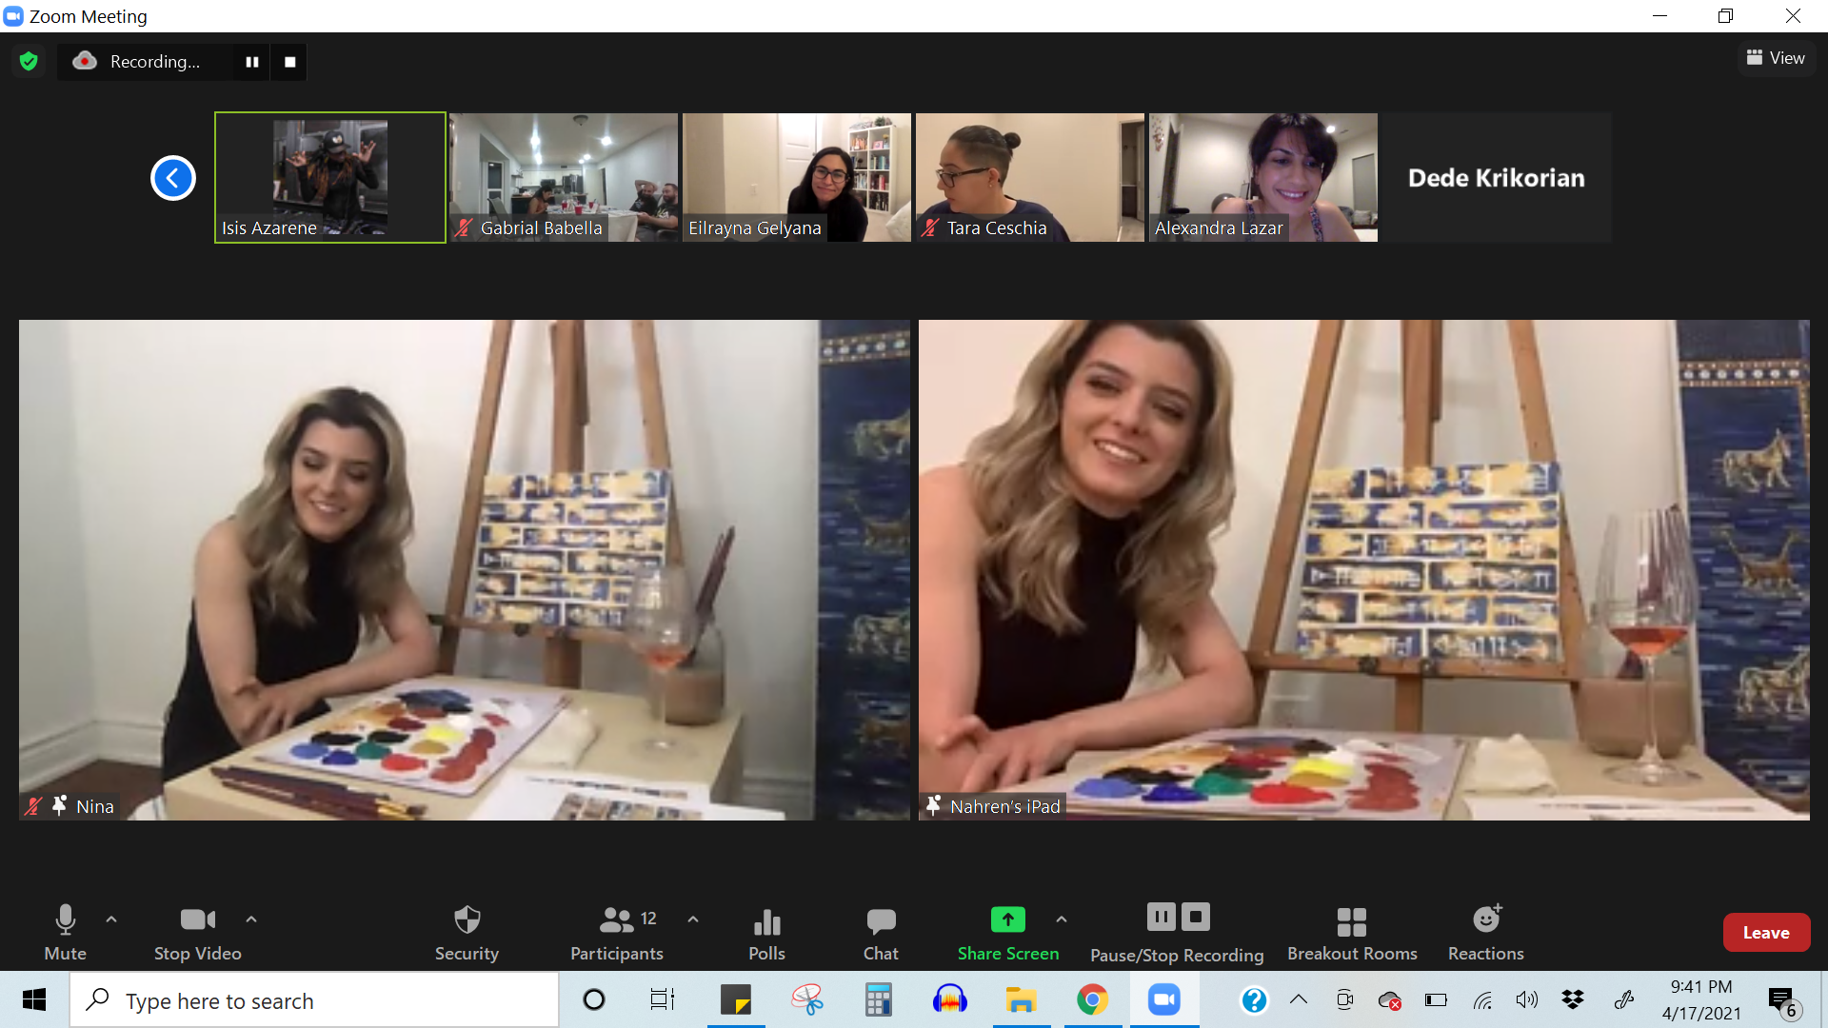This screenshot has width=1828, height=1028.
Task: Click the green encryption shield icon
Action: click(29, 62)
